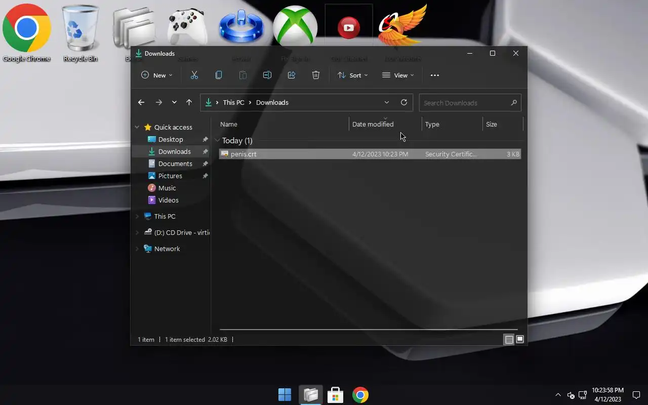Go forward with the right arrow
This screenshot has height=405, width=648.
coord(159,102)
